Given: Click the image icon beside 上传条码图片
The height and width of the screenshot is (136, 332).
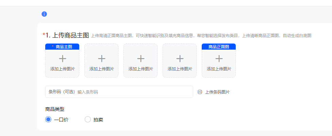Looking at the screenshot, I should (x=200, y=92).
